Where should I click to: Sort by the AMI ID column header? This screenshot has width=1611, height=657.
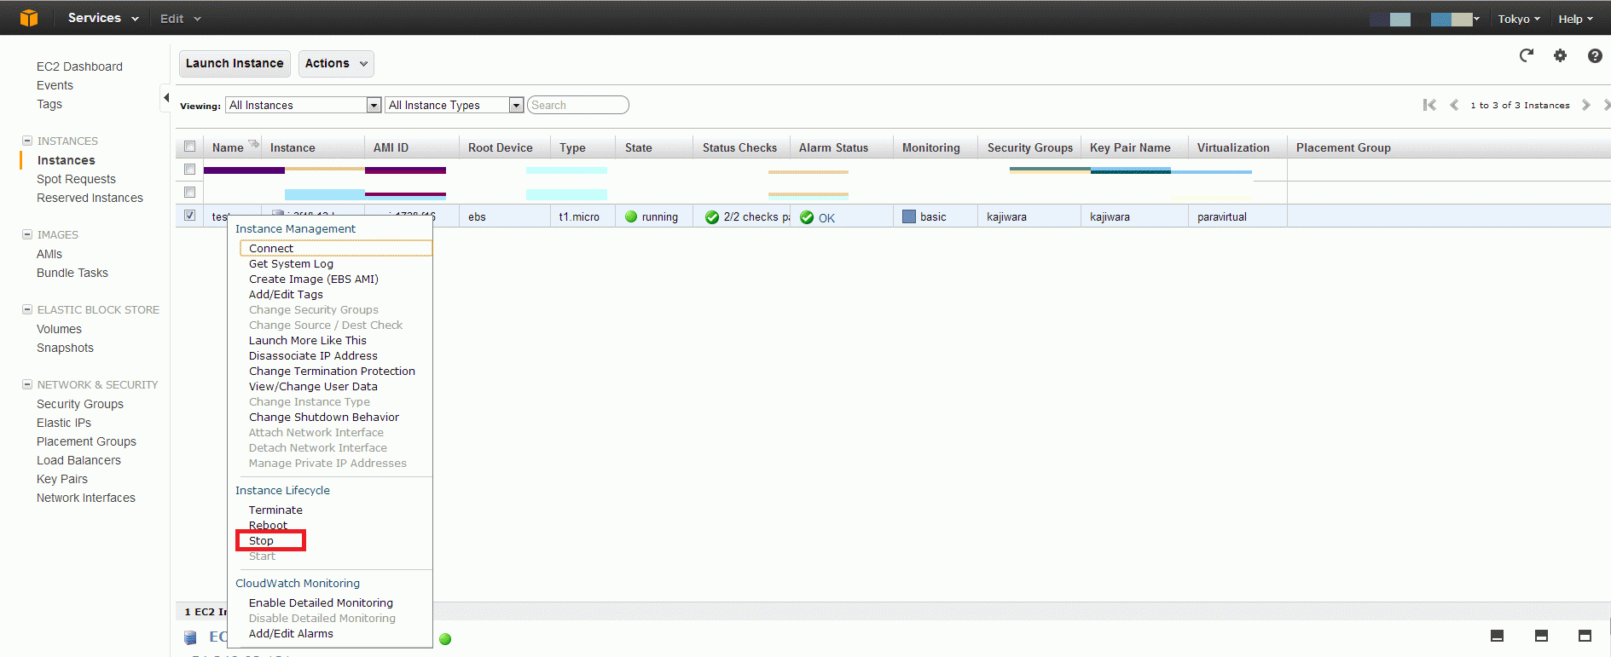pos(391,147)
